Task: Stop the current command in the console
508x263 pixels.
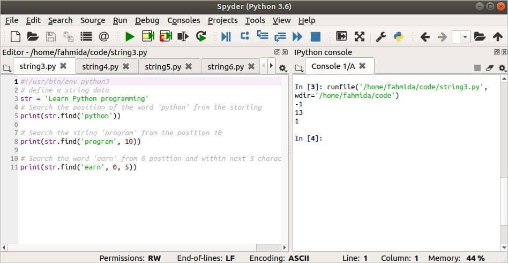Action: pos(477,68)
